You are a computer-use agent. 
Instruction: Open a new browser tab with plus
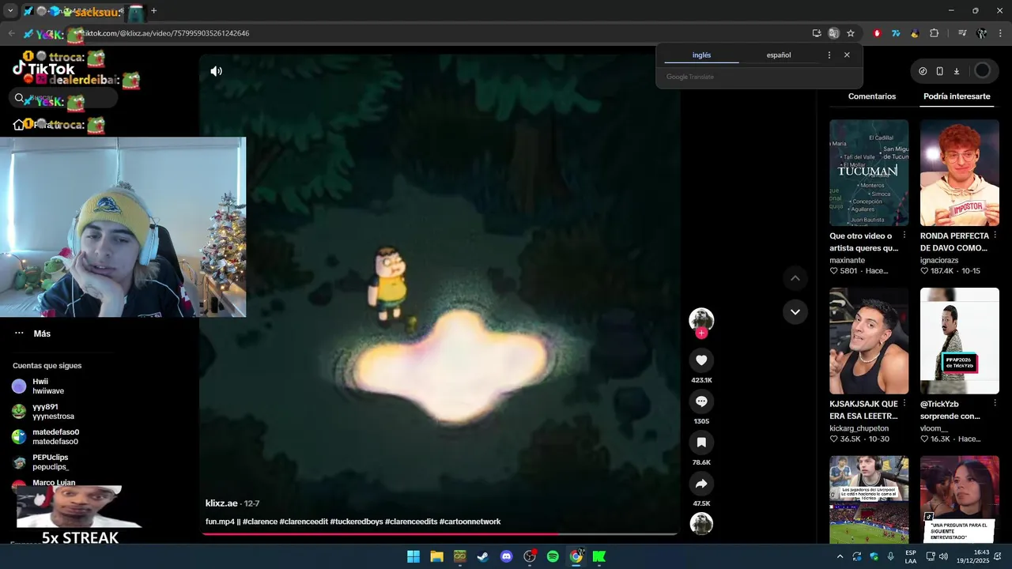153,11
